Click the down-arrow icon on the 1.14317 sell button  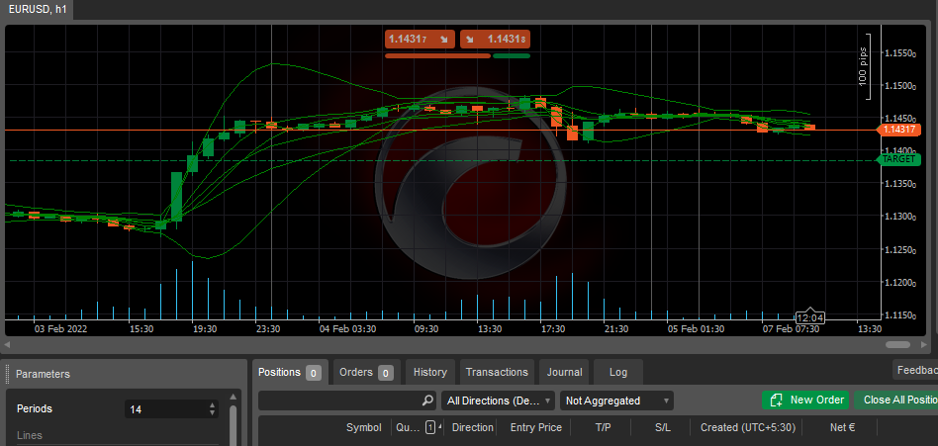pos(443,39)
